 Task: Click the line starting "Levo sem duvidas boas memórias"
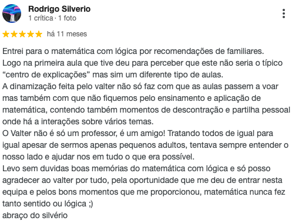click(136, 169)
